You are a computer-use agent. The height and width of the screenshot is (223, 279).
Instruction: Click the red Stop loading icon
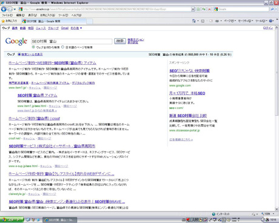(209, 9)
